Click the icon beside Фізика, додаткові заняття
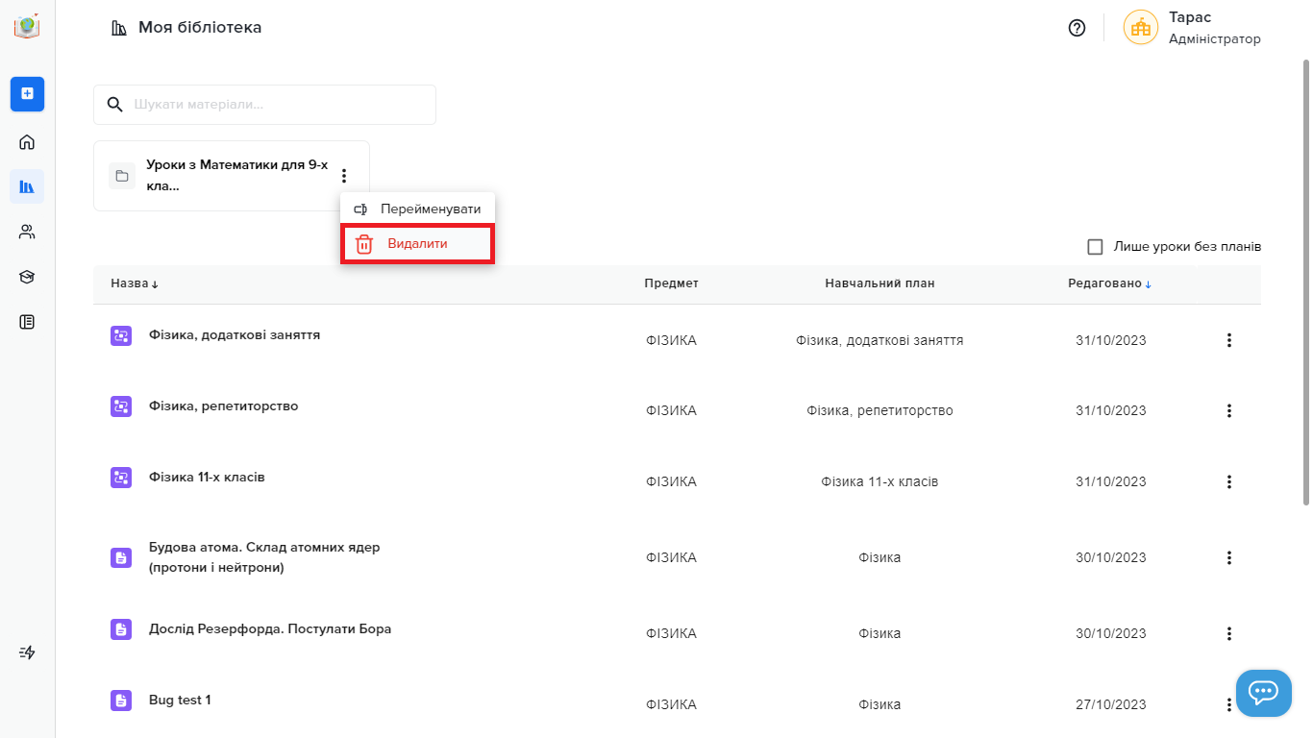 coord(121,335)
